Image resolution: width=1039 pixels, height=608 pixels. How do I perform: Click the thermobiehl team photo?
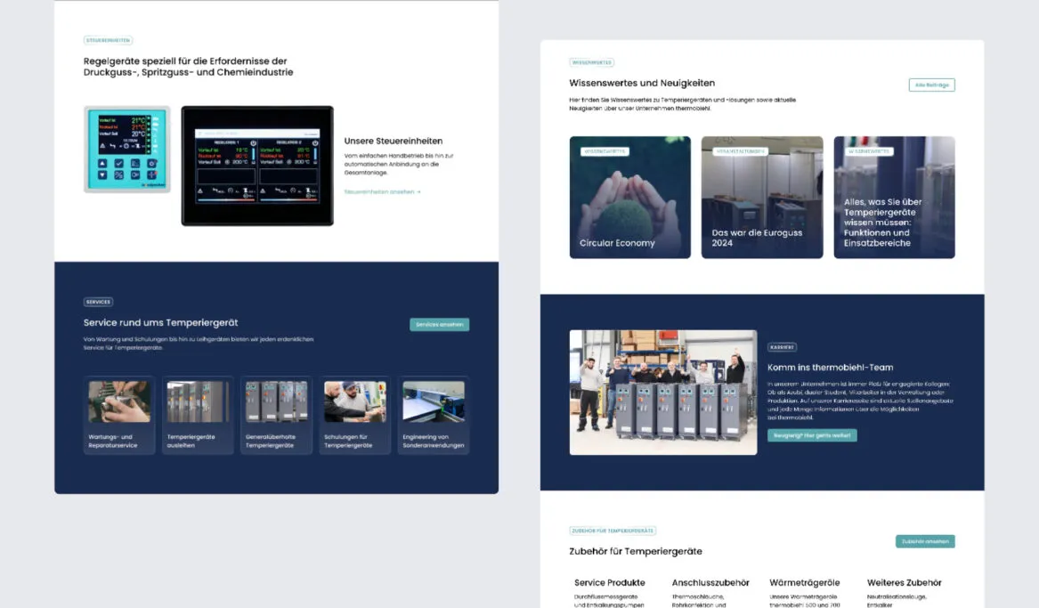(663, 393)
